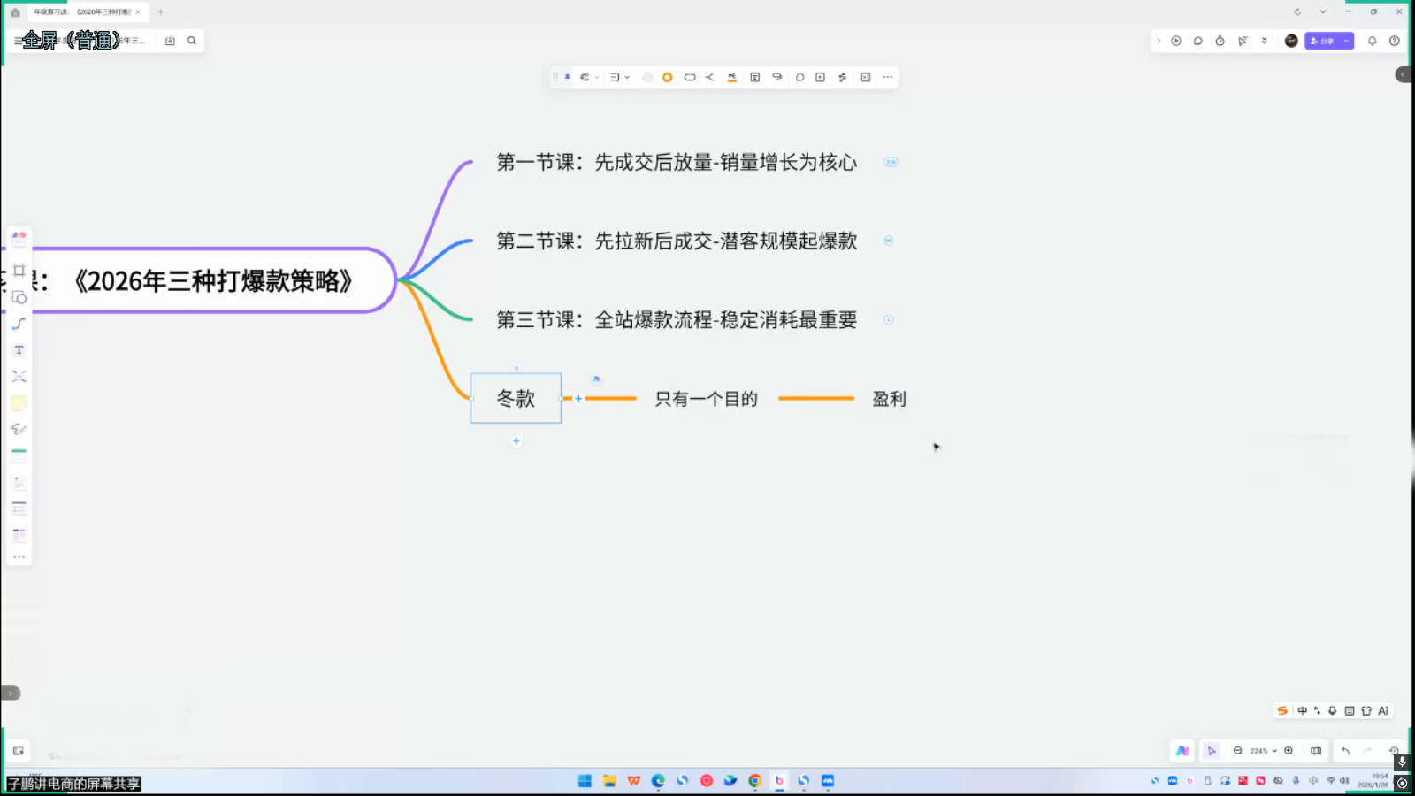1415x796 pixels.
Task: Click plus to add child to 冬款
Action: (x=578, y=399)
